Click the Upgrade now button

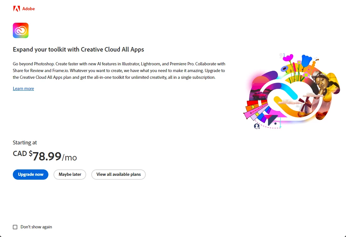[x=30, y=175]
